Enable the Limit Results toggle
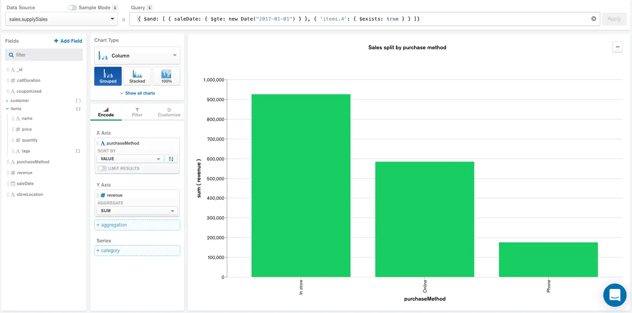The height and width of the screenshot is (313, 632). coord(102,168)
